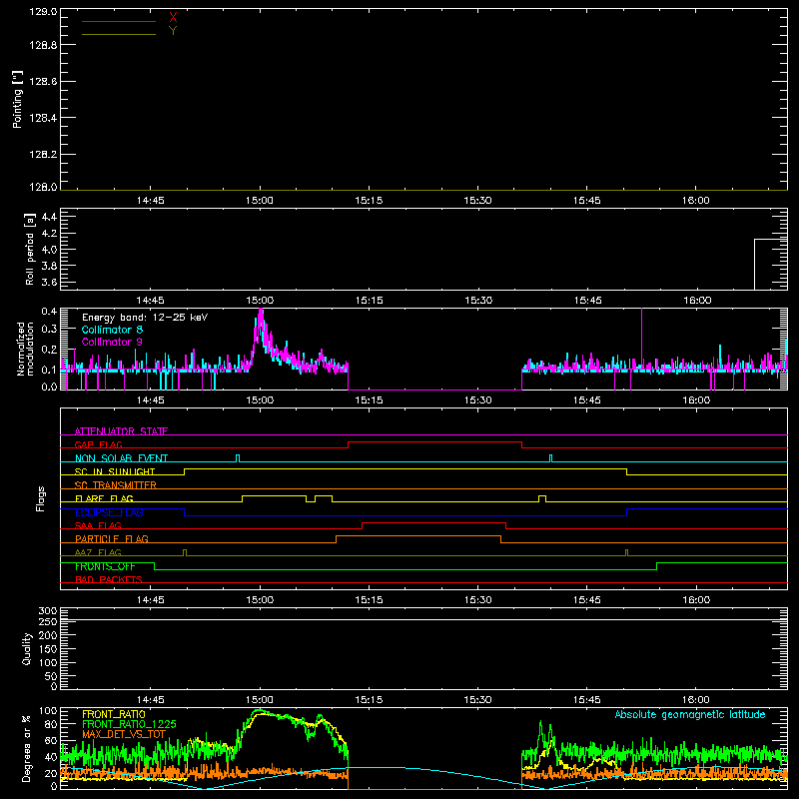
Task: Click the 16:00 label below Flags panel
Action: tap(696, 600)
